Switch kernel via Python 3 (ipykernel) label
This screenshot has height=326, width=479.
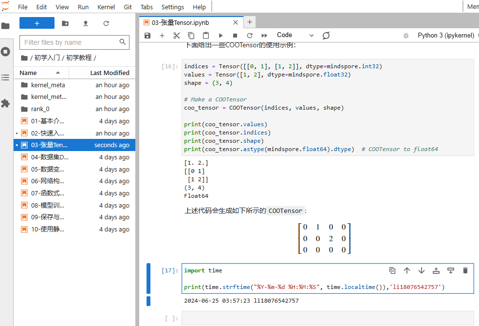tap(446, 35)
